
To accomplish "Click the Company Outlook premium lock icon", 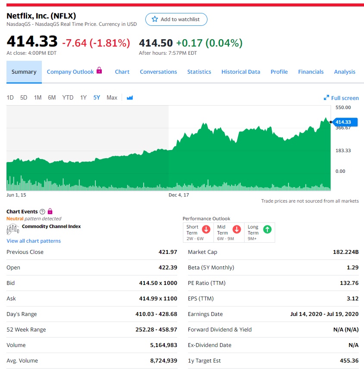I will [x=99, y=70].
